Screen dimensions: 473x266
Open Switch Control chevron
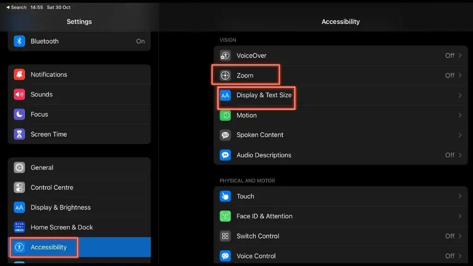[x=460, y=236]
